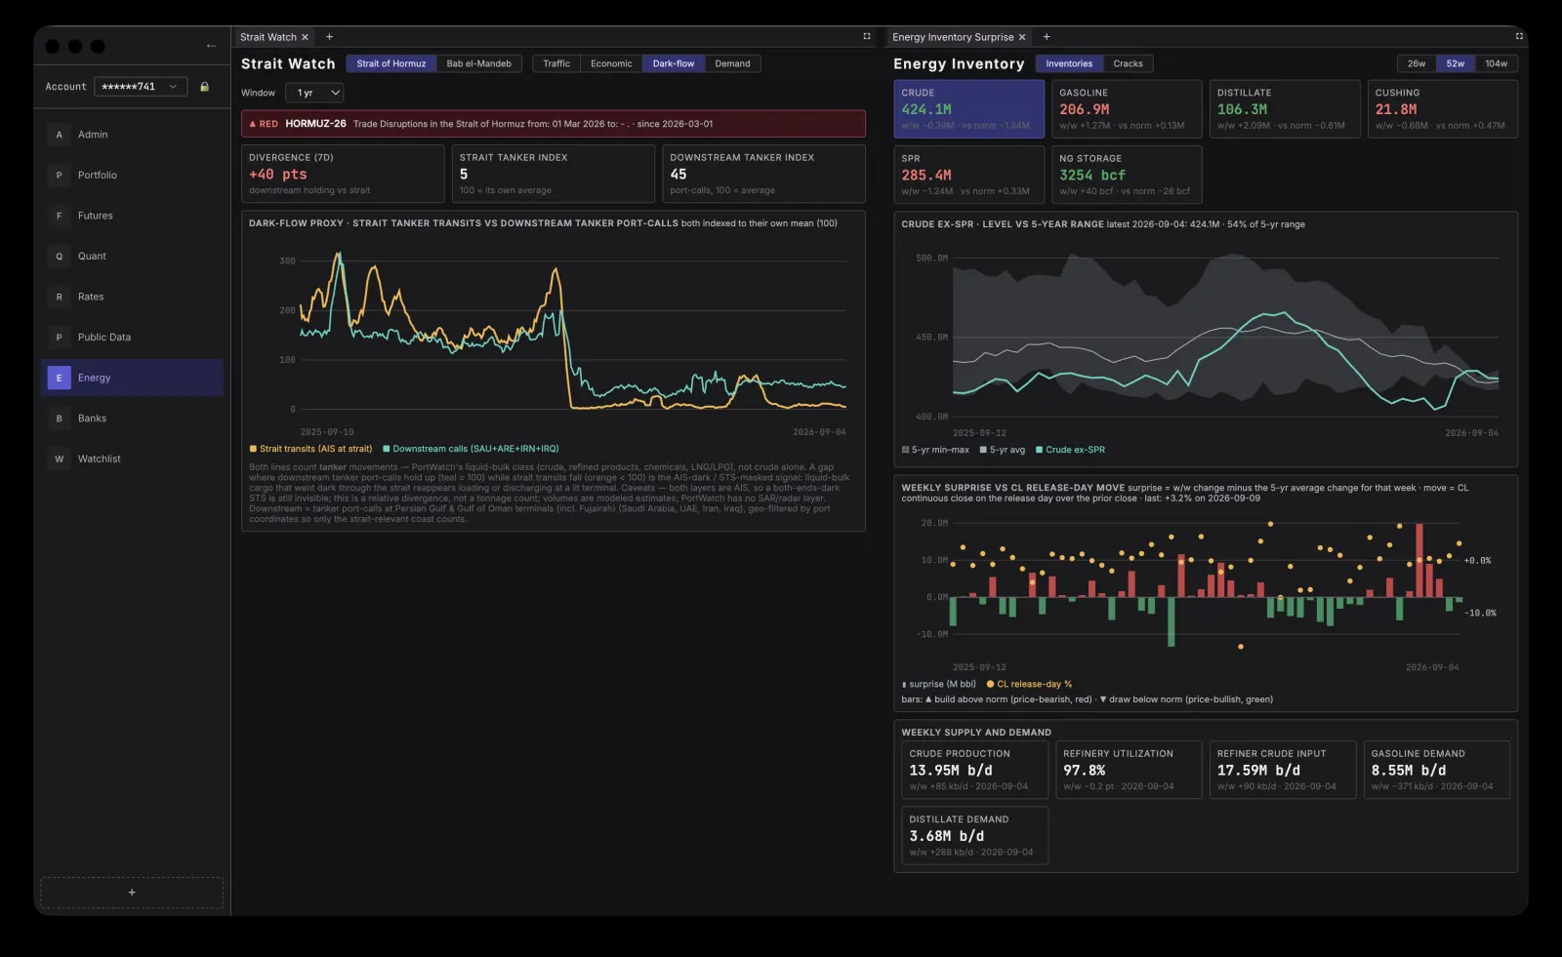Select the DISTILLATE inventory card
The height and width of the screenshot is (957, 1562).
[1285, 109]
